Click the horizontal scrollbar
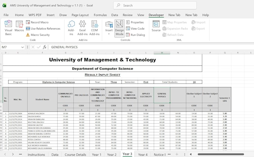 [x=221, y=154]
